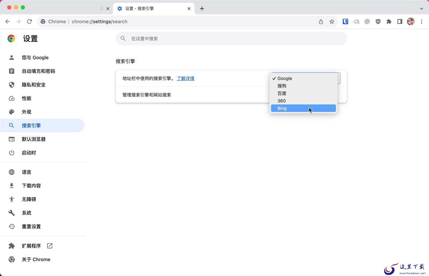Open the 了解详情 link

pos(186,78)
